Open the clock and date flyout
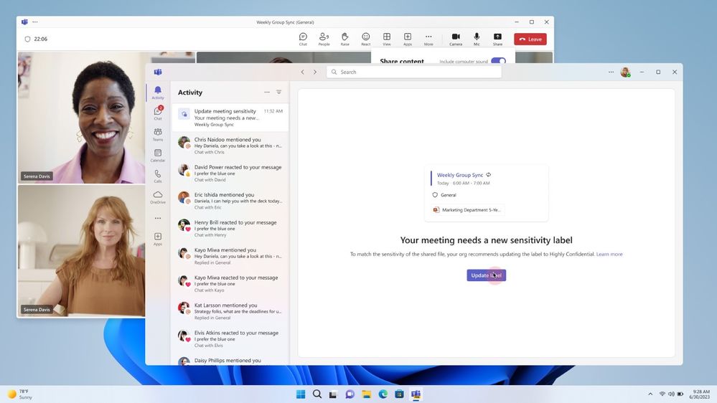 click(700, 394)
